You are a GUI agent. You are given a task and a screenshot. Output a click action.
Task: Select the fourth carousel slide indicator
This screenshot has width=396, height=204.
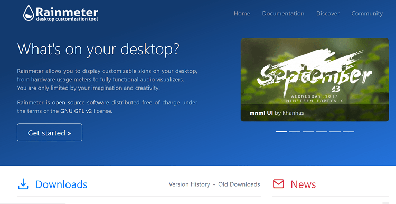[x=322, y=131]
